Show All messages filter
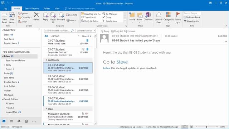This screenshot has width=229, height=129. [46, 36]
